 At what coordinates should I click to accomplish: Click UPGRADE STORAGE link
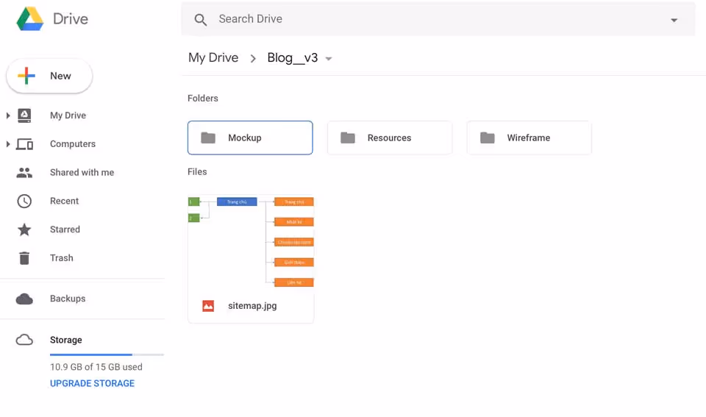(x=93, y=383)
